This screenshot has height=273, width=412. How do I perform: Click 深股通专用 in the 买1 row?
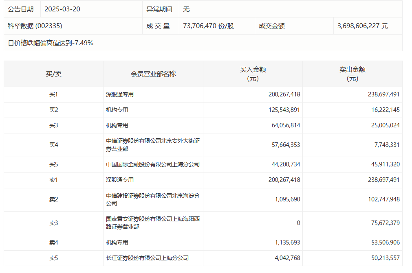pyautogui.click(x=120, y=94)
